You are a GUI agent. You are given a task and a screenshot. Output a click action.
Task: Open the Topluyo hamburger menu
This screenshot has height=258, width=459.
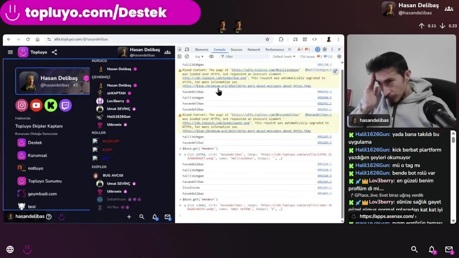pos(10,52)
